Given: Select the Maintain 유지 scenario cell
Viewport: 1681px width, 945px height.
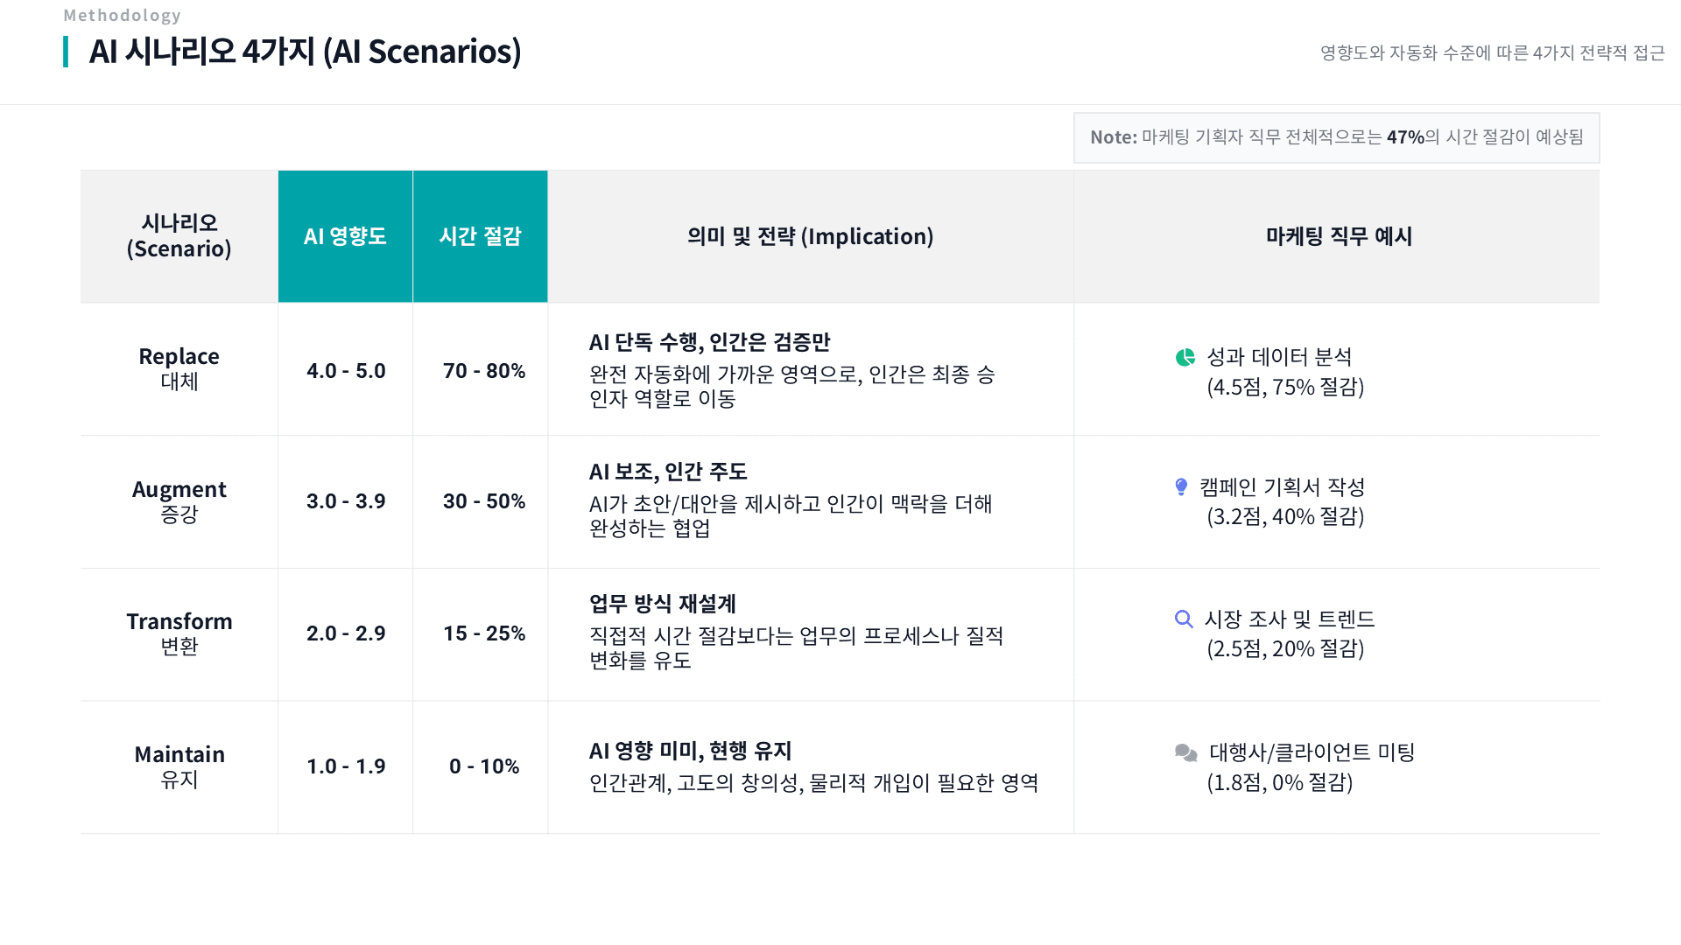Looking at the screenshot, I should [179, 766].
